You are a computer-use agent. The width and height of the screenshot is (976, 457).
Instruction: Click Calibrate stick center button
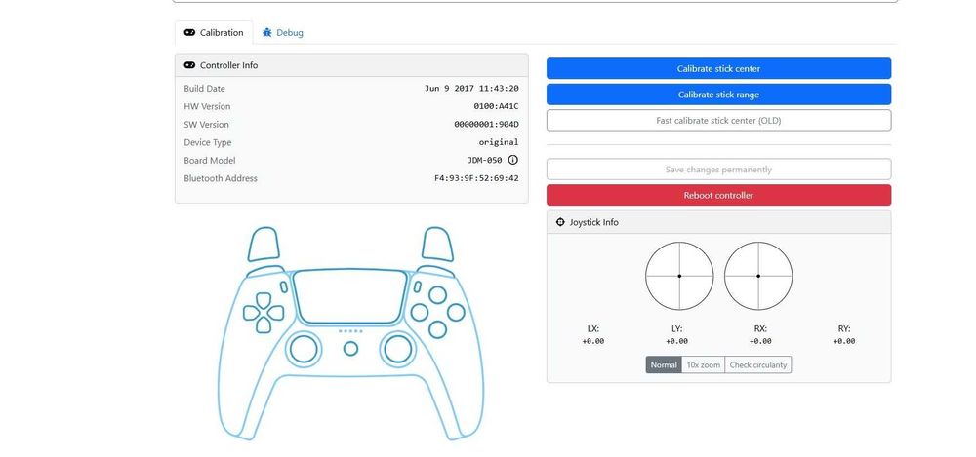(x=719, y=69)
